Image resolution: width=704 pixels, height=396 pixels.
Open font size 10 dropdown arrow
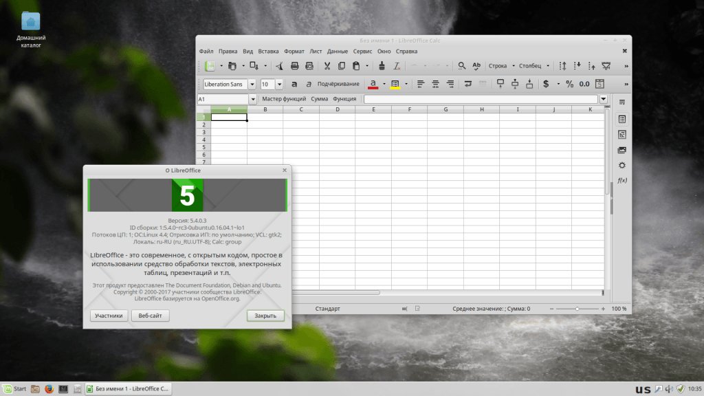(x=279, y=85)
